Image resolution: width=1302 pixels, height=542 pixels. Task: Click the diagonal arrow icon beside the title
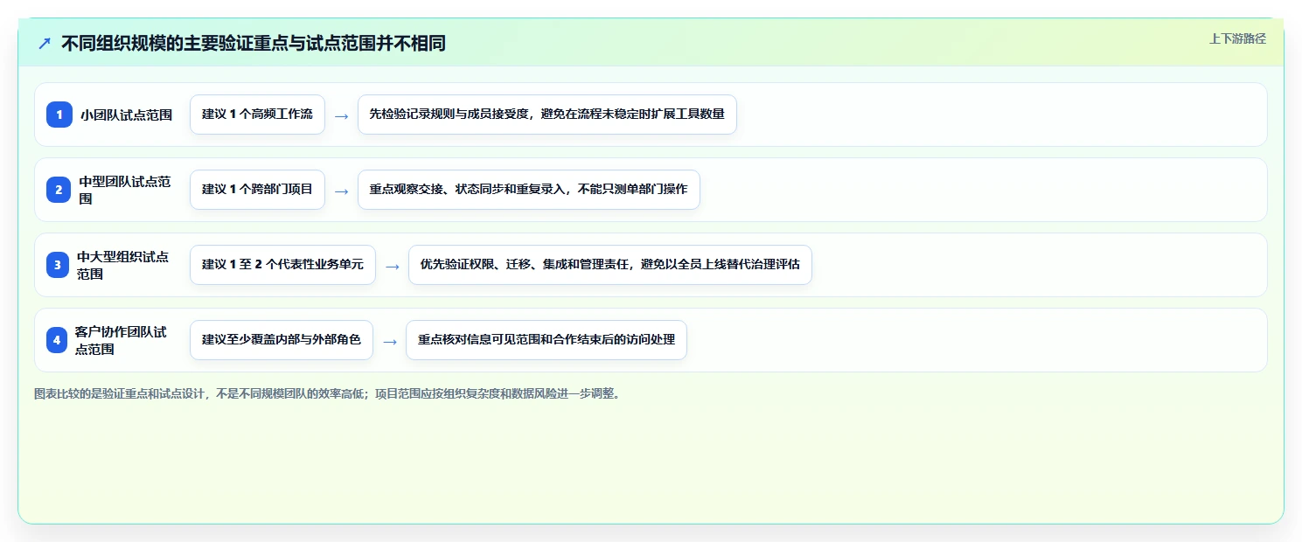point(45,44)
